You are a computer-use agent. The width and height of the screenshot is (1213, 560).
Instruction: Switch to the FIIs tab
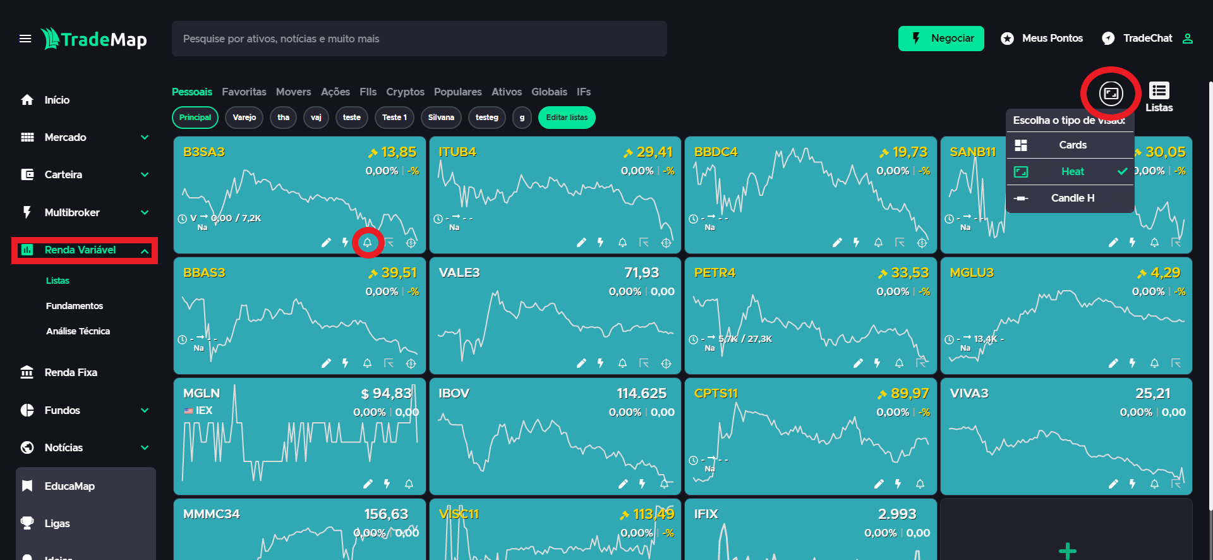click(368, 92)
